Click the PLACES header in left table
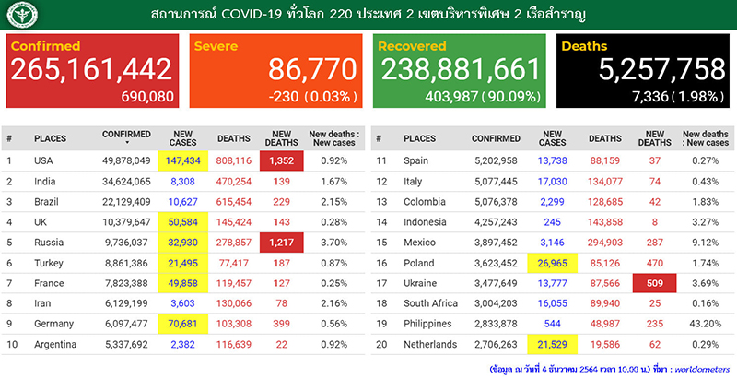The image size is (737, 379). (x=50, y=138)
